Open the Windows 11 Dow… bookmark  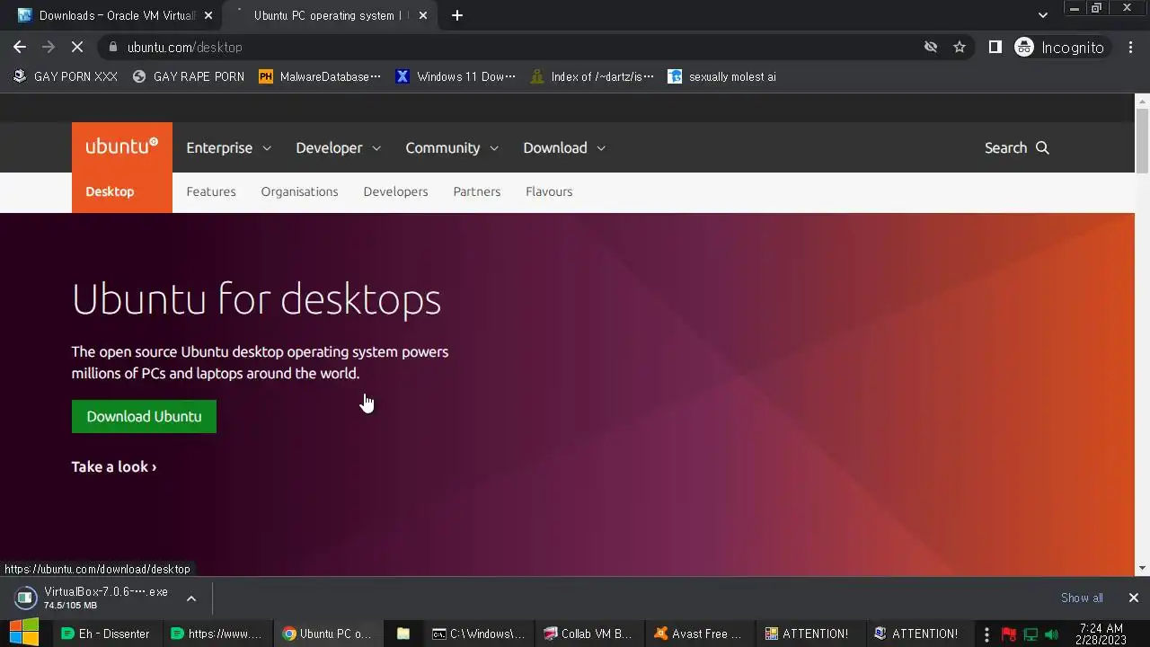pyautogui.click(x=456, y=76)
